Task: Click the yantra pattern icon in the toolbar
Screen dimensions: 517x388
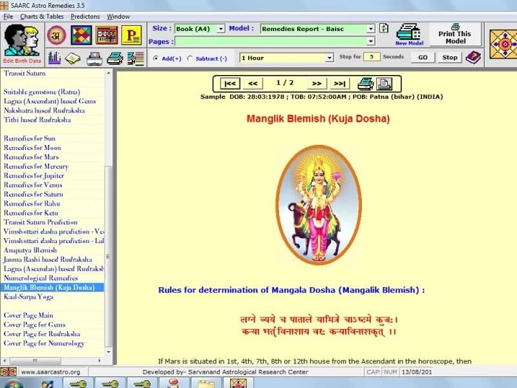Action: tap(503, 44)
